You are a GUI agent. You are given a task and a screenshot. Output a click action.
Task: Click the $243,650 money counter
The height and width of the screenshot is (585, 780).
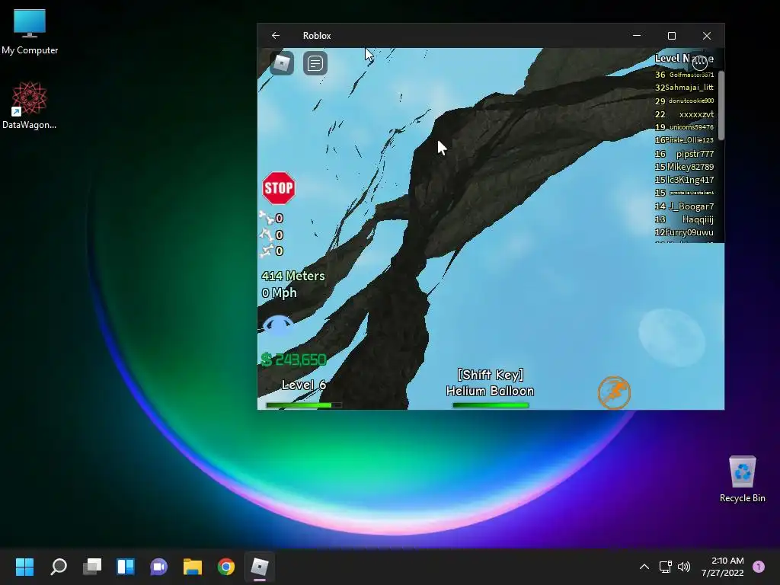click(293, 360)
